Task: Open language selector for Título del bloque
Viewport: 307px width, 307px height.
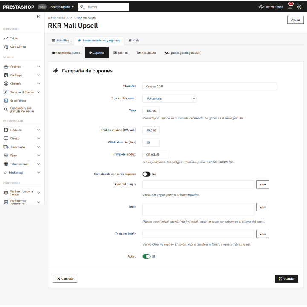Action: pos(263,185)
